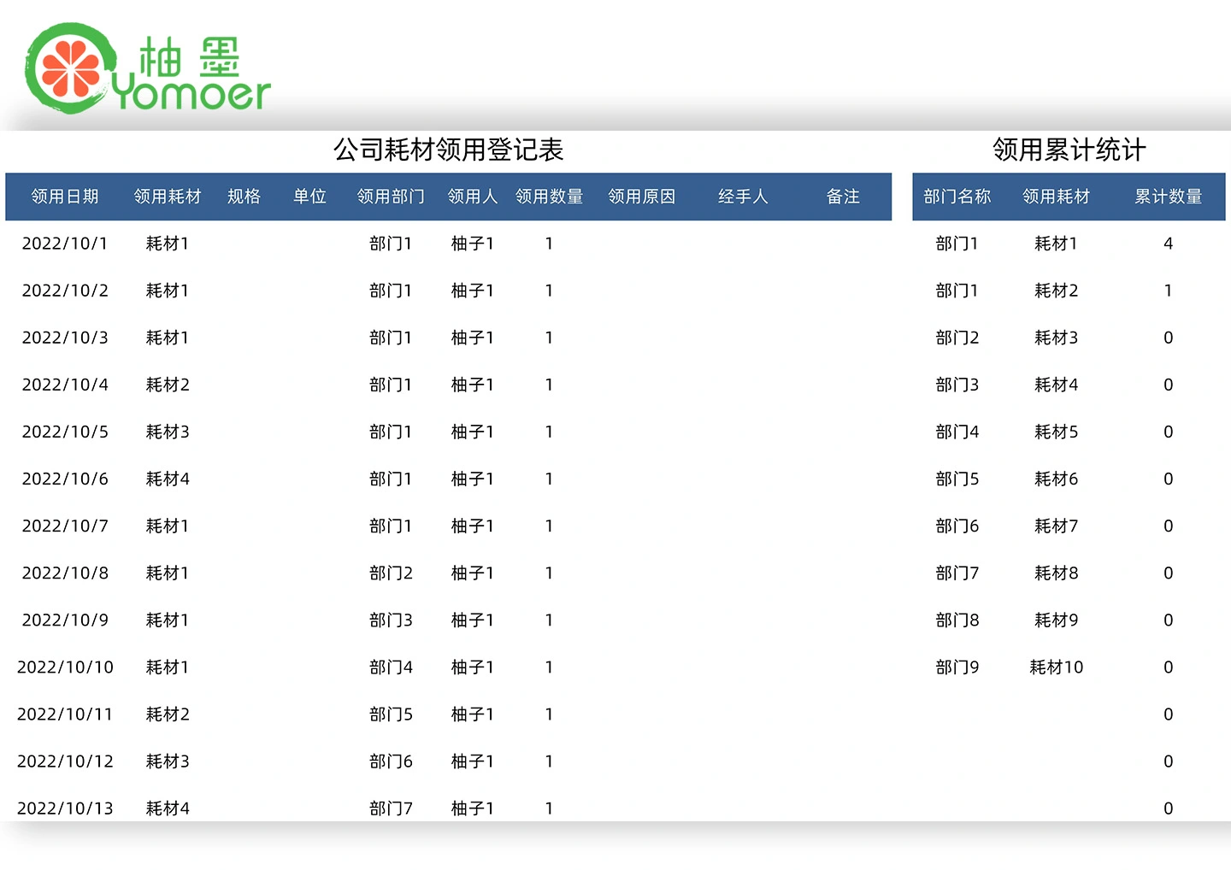
Task: Click the 领用部门 column header
Action: pos(391,197)
